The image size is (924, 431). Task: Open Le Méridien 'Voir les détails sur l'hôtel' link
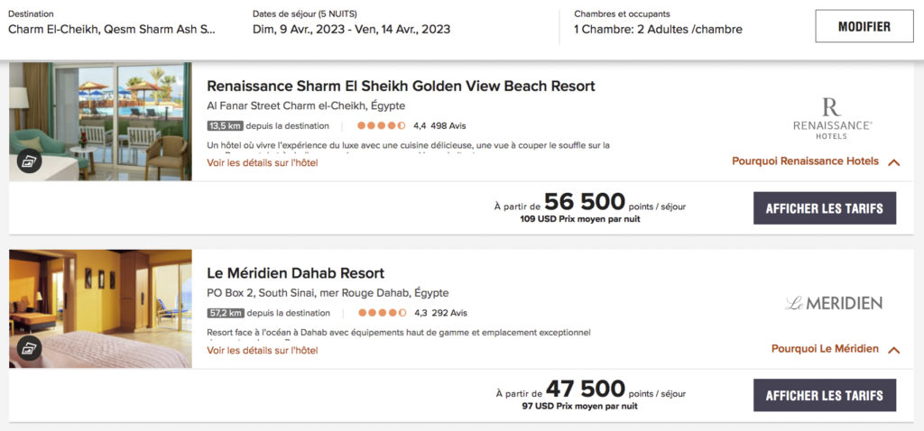pyautogui.click(x=262, y=350)
